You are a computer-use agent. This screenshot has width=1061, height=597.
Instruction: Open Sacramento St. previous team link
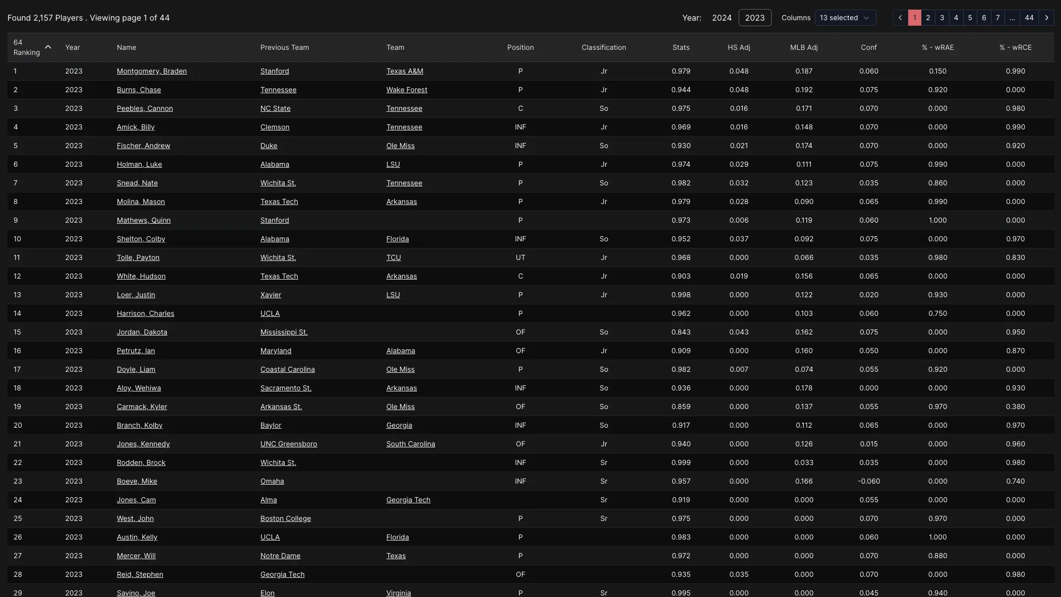coord(286,388)
